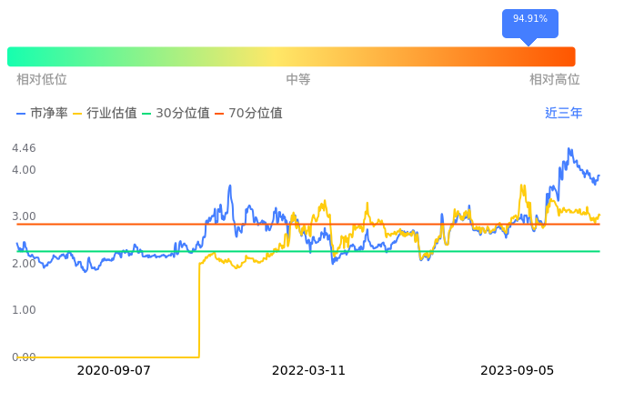
Task: Hide the 行业估值 legend series
Action: point(105,114)
